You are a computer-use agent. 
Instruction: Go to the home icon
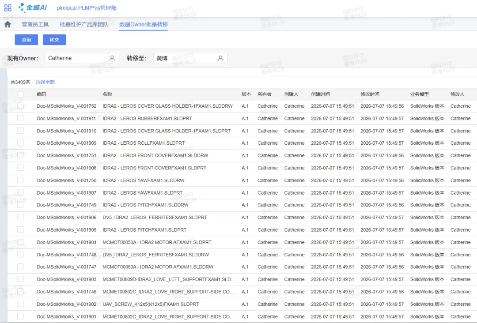click(8, 24)
